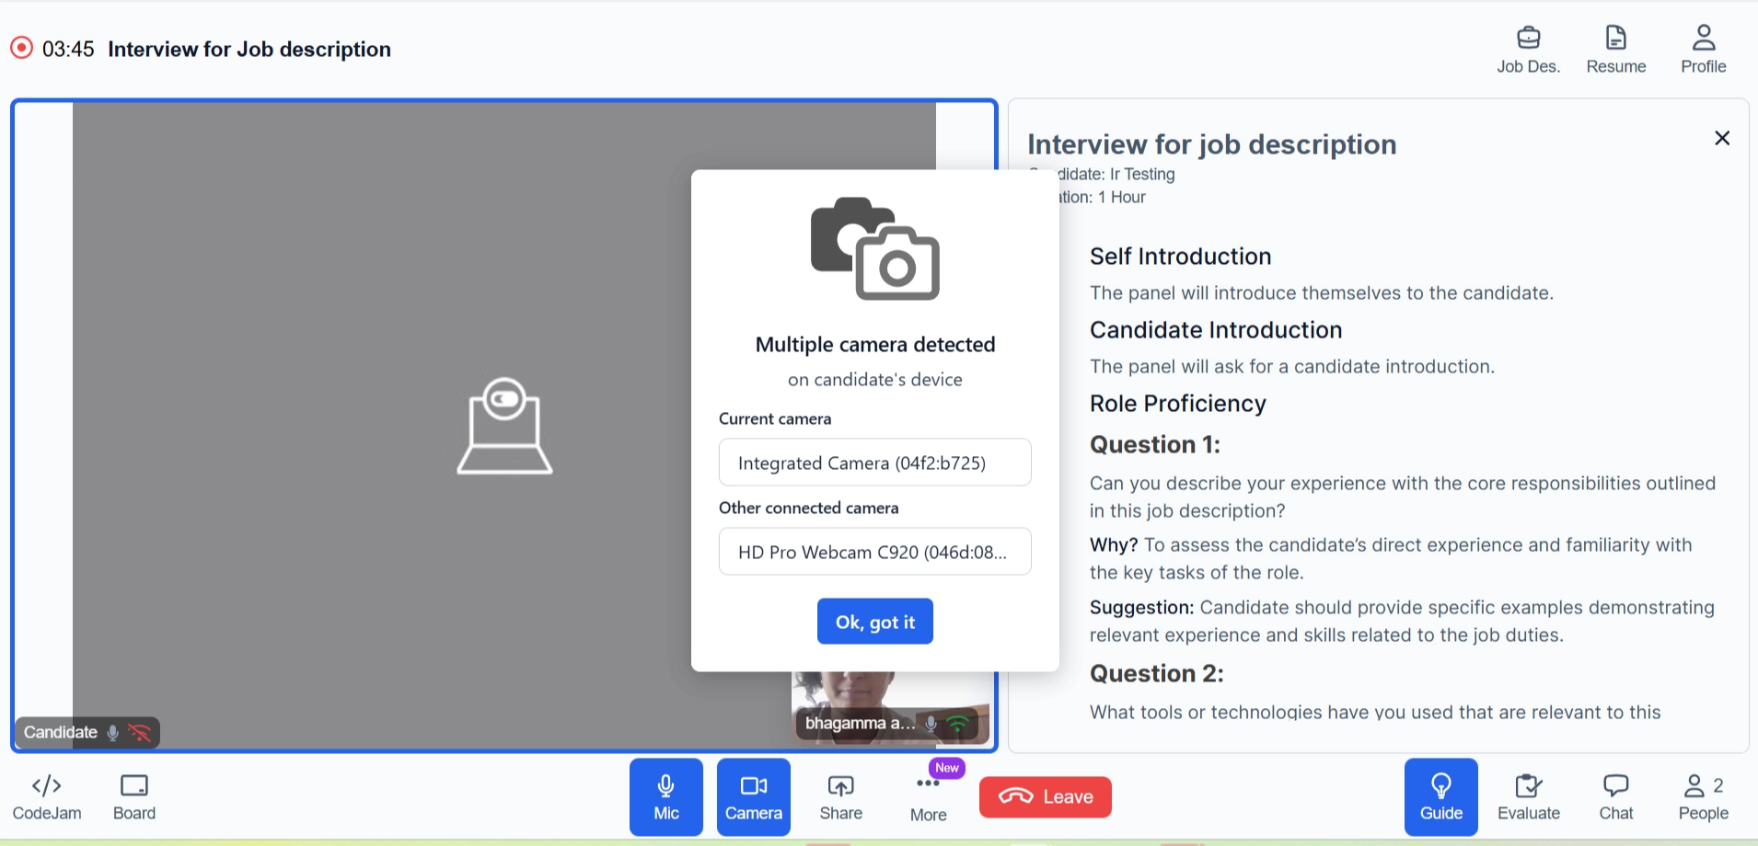Viewport: 1758px width, 846px height.
Task: Open the Chat panel
Action: point(1616,797)
